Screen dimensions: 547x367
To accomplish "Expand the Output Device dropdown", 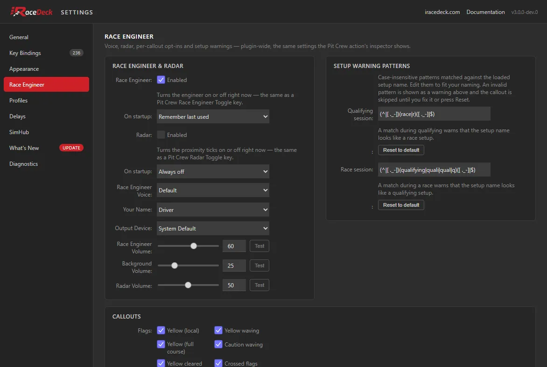I will (213, 228).
